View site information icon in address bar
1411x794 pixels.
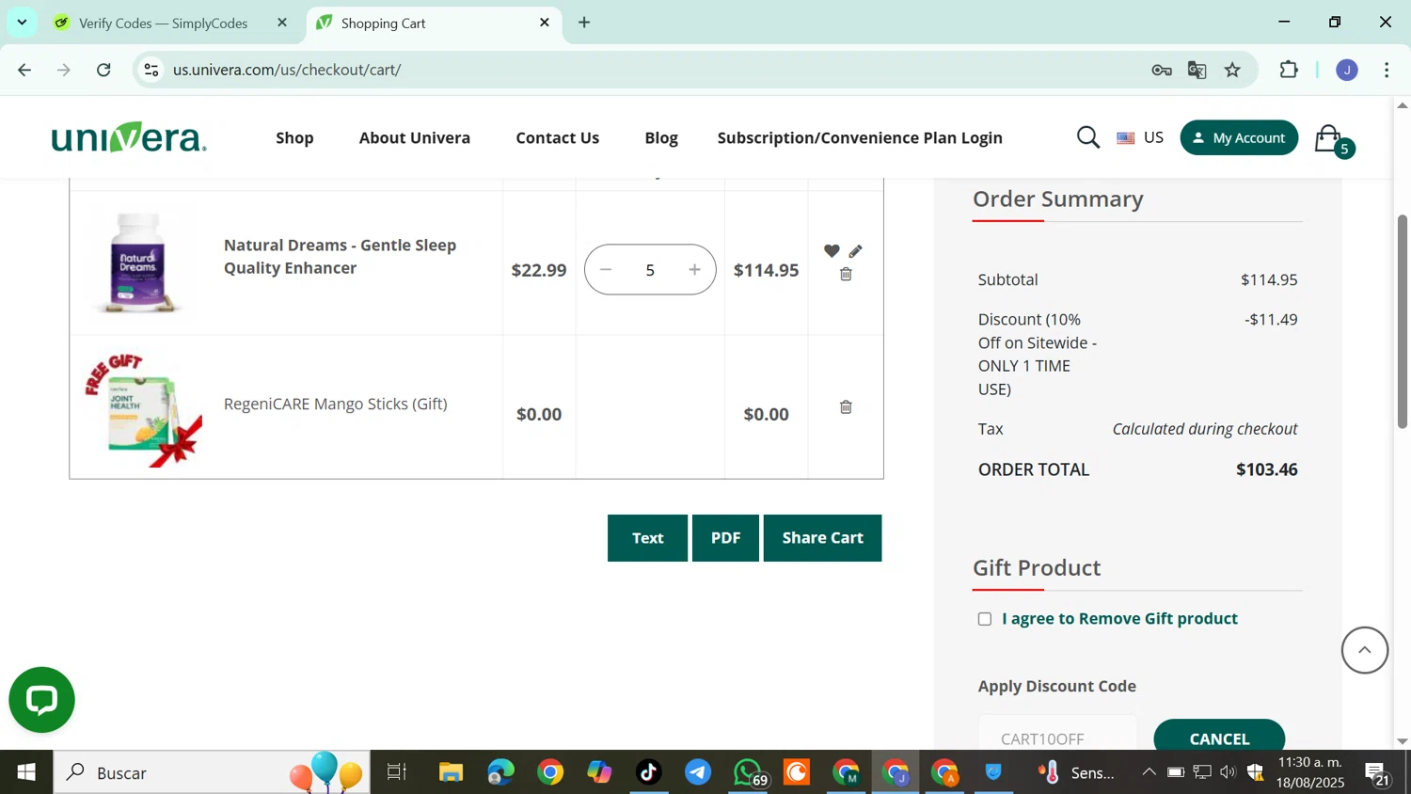pos(151,70)
